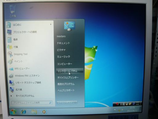Open ドキュメント folder link
Image resolution: width=158 pixels, height=119 pixels.
(63, 43)
